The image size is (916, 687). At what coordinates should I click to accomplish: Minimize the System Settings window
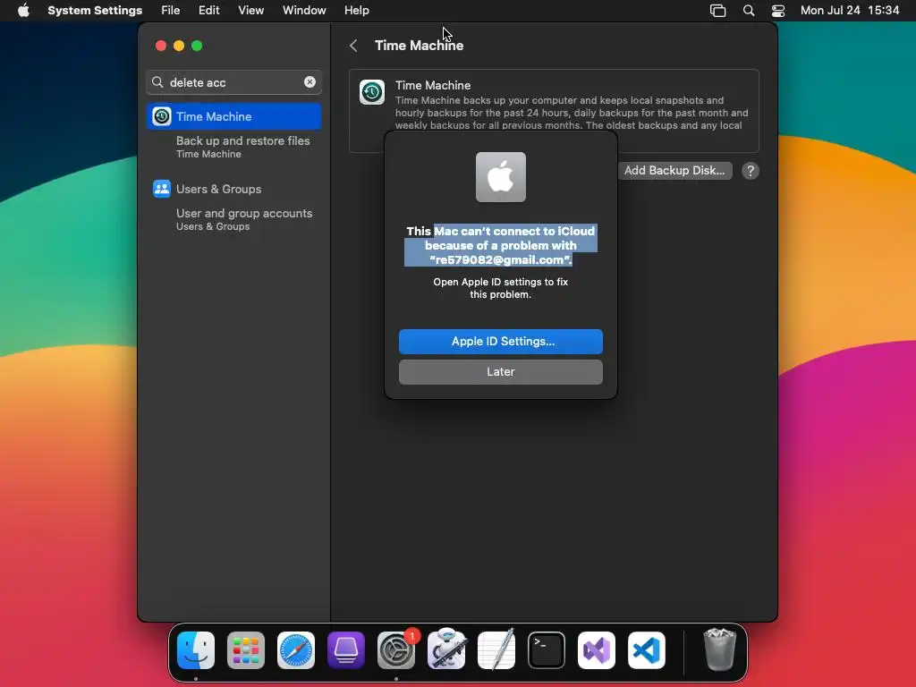click(179, 46)
